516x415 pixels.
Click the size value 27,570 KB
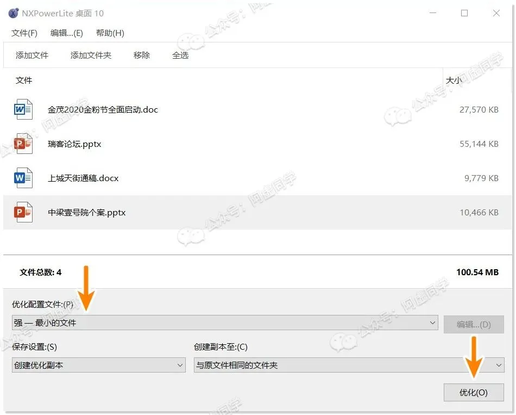tap(479, 109)
